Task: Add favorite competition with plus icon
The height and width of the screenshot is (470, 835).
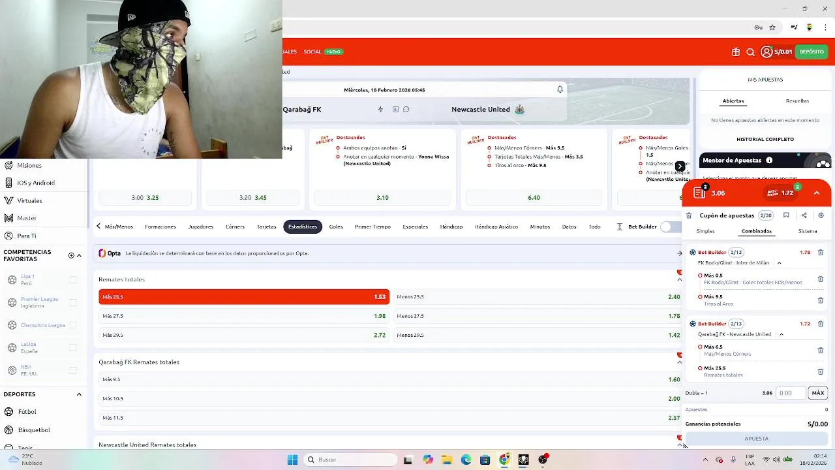Action: tap(71, 255)
